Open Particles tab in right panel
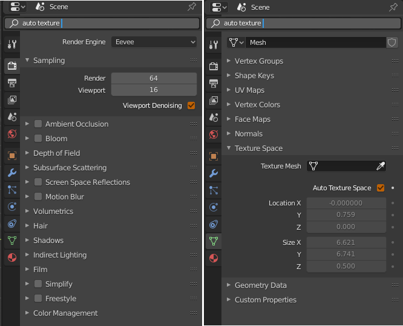403x326 pixels. [x=214, y=190]
